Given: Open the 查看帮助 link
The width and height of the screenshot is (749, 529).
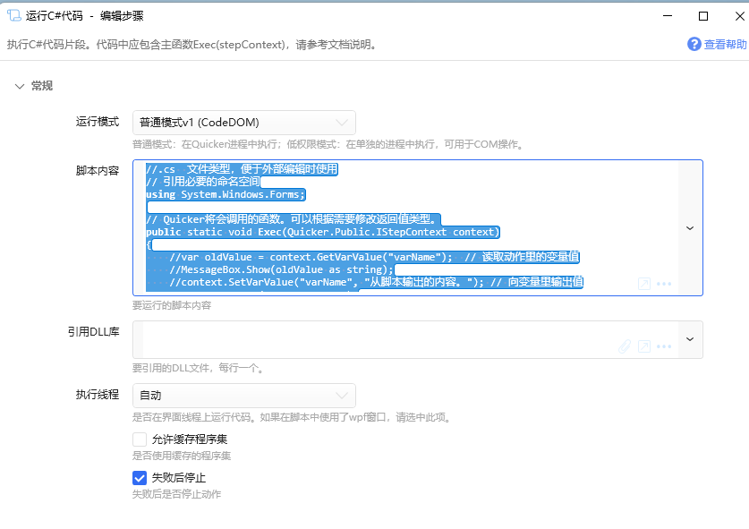Looking at the screenshot, I should (x=724, y=44).
